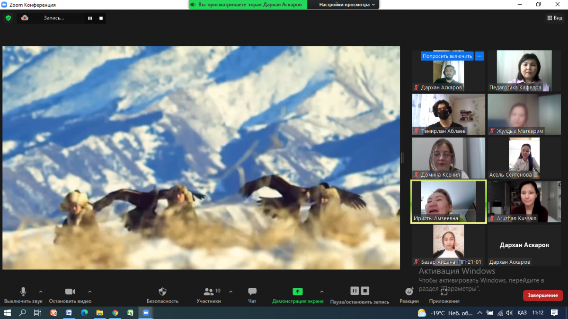Image resolution: width=568 pixels, height=319 pixels.
Task: Open Настройки просмотра dropdown
Action: [x=347, y=5]
